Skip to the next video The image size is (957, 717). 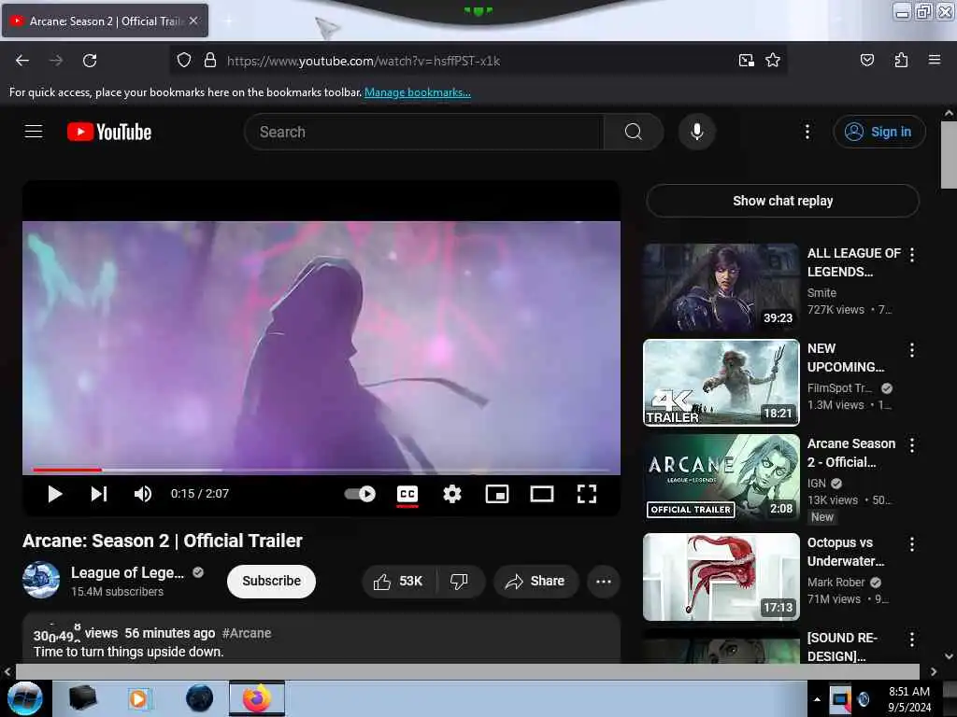point(99,494)
